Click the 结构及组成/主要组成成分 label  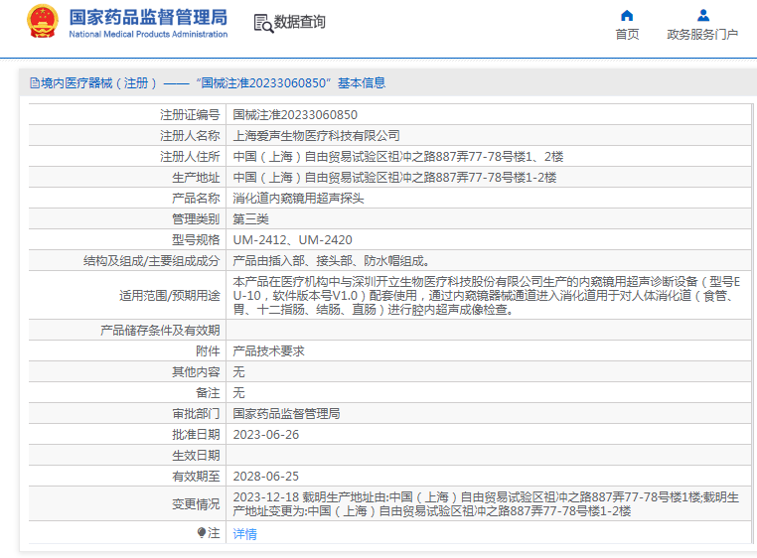[x=151, y=261]
